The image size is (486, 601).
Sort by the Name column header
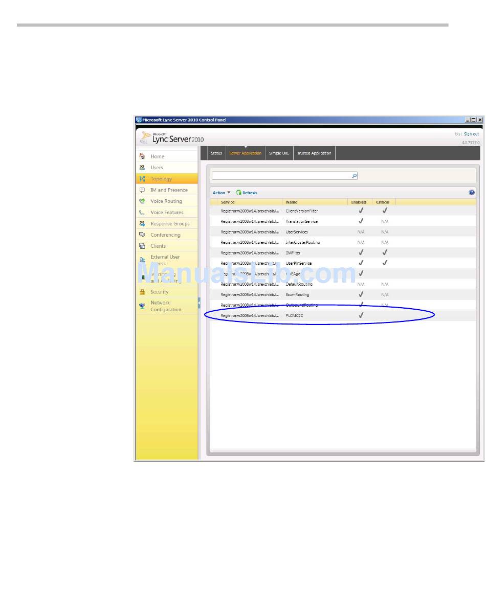[x=315, y=202]
